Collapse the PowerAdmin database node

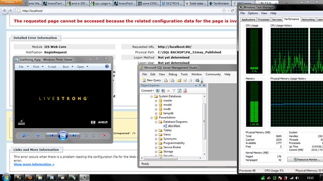tap(151, 118)
